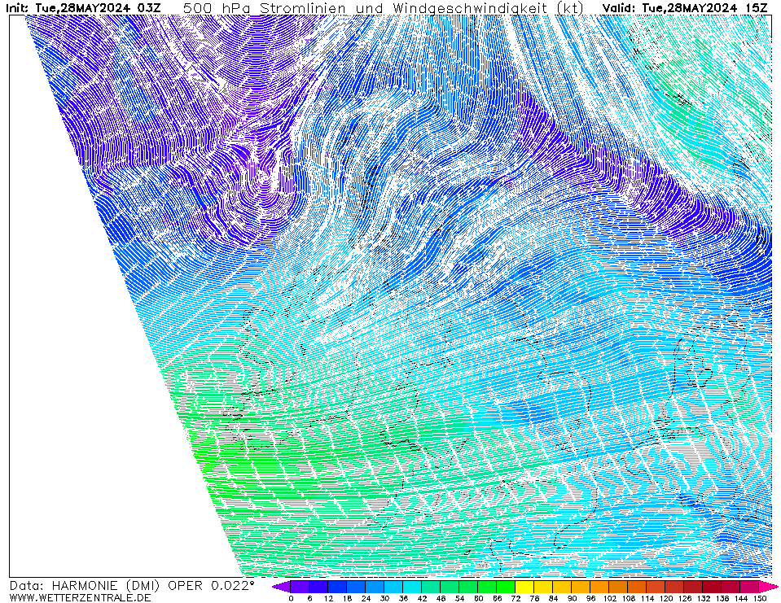Image resolution: width=781 pixels, height=603 pixels.
Task: Click the 126–132 kt legend swatch
Action: pyautogui.click(x=694, y=587)
